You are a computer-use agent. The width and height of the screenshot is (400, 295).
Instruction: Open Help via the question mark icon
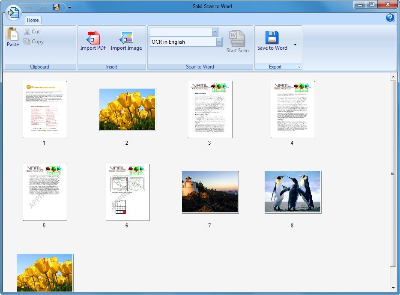390,18
